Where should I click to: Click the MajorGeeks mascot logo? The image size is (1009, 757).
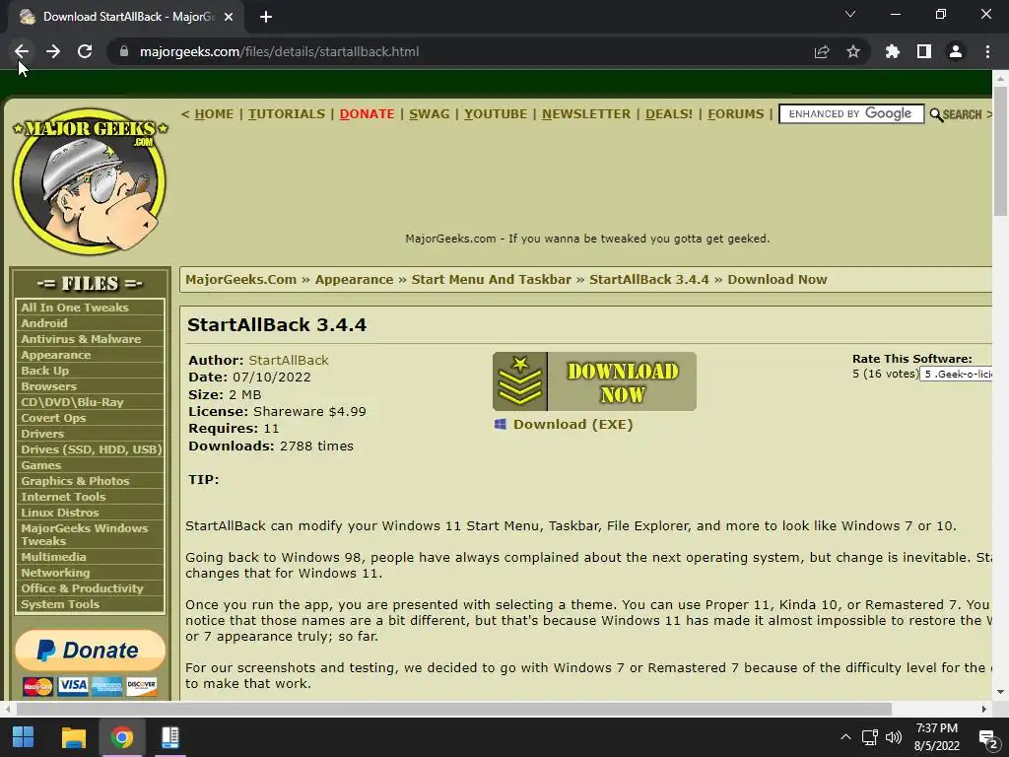[90, 181]
